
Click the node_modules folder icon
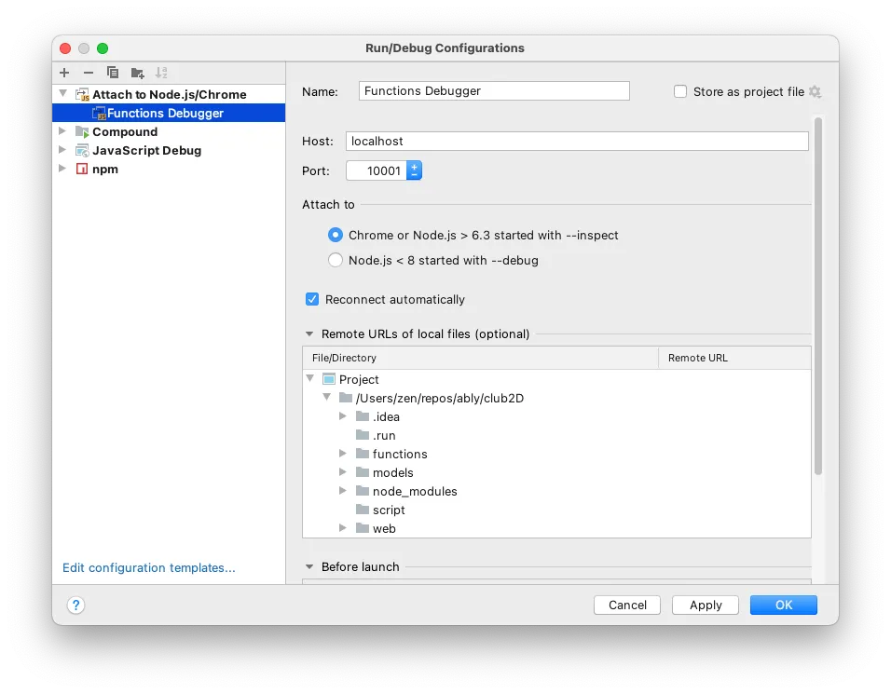pyautogui.click(x=363, y=491)
